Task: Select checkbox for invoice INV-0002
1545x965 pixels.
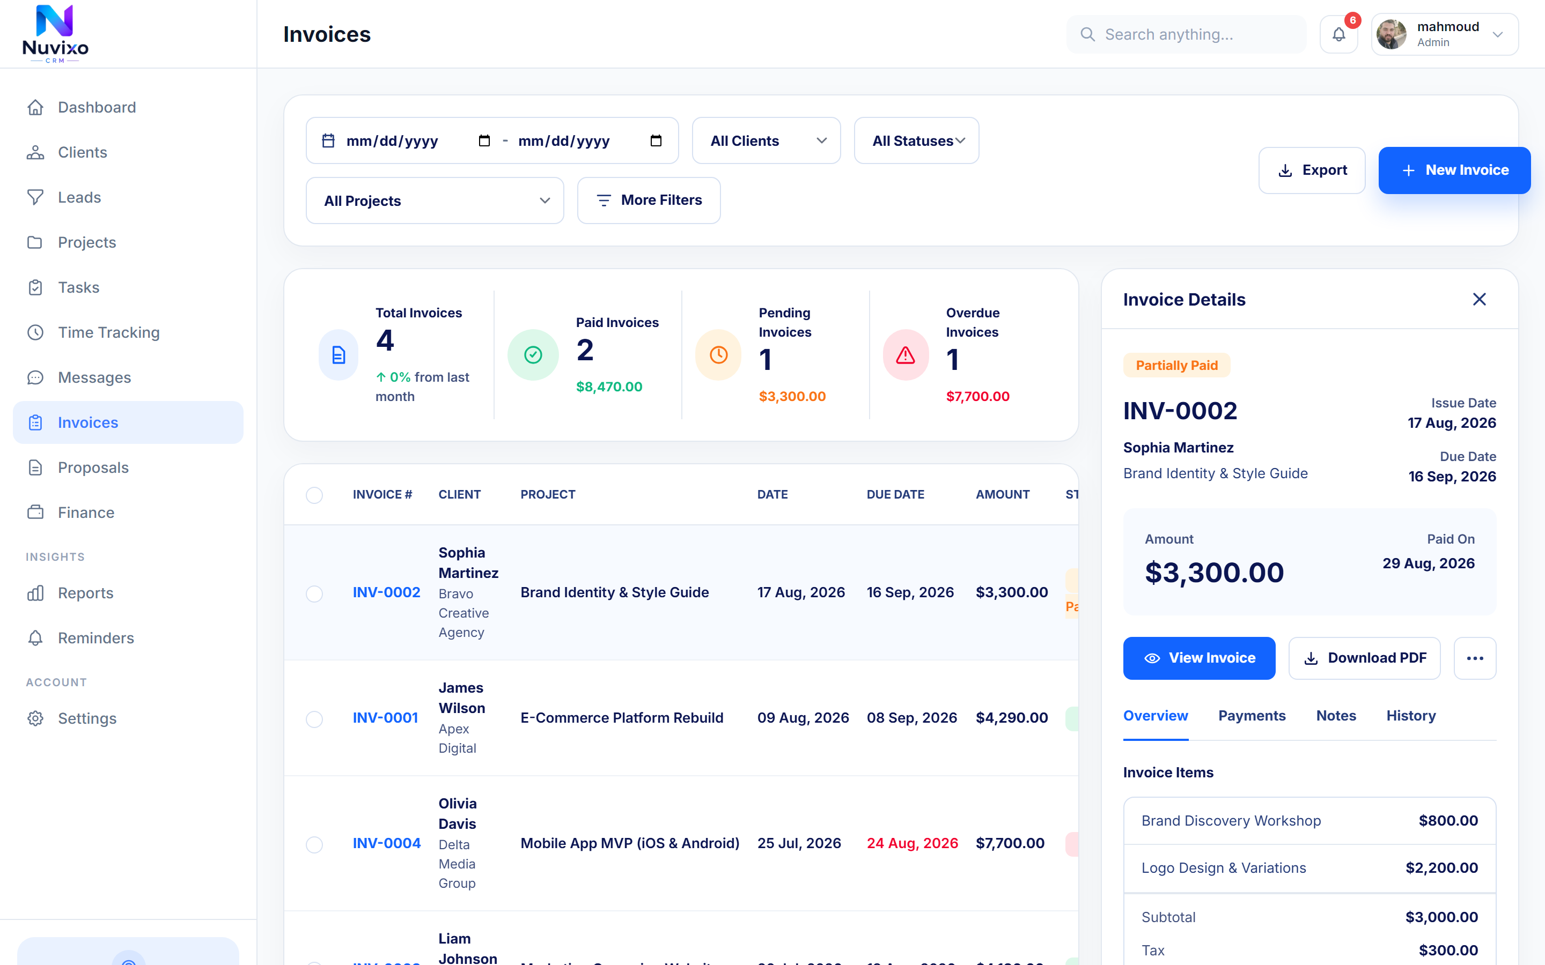Action: 314,593
